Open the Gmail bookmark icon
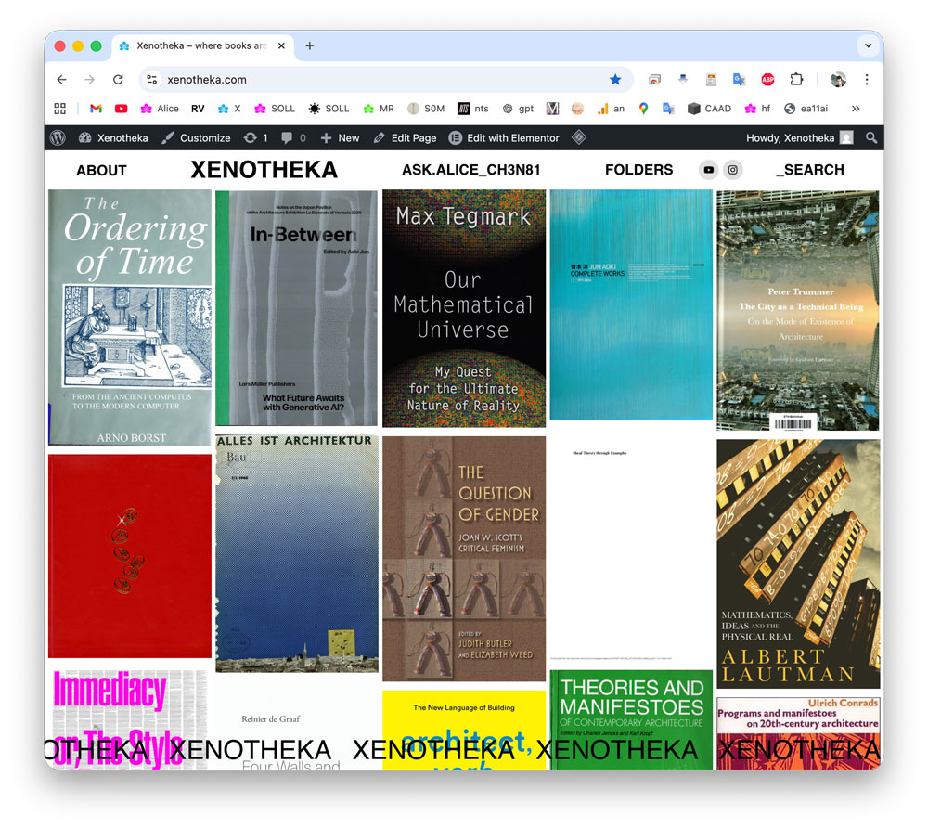 96,109
